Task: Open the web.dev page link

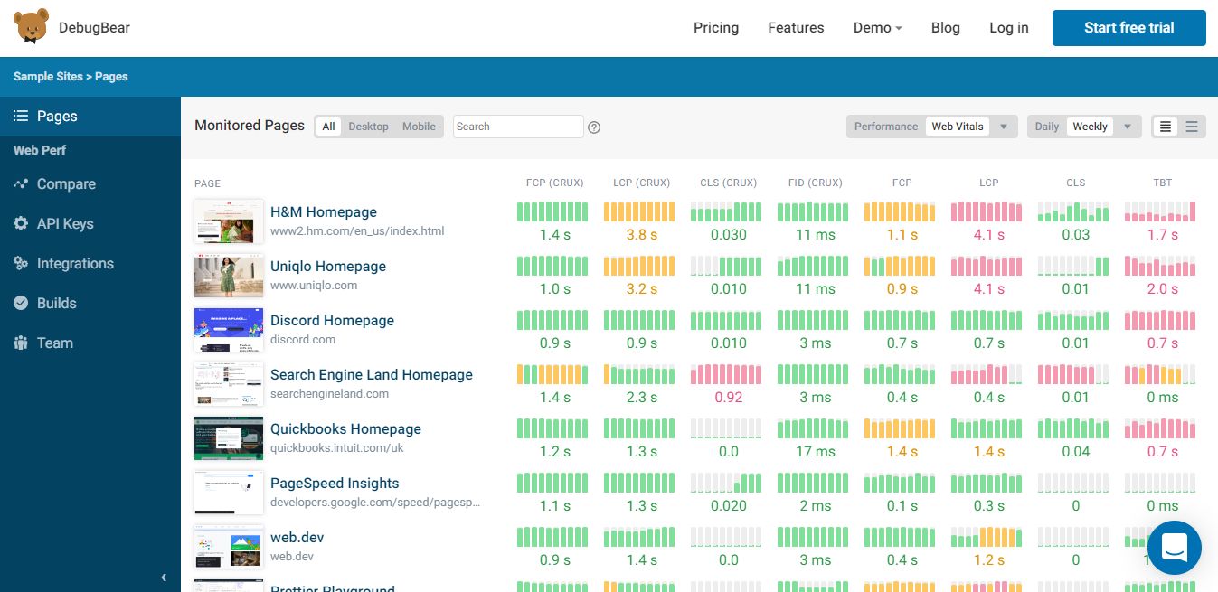Action: coord(297,538)
